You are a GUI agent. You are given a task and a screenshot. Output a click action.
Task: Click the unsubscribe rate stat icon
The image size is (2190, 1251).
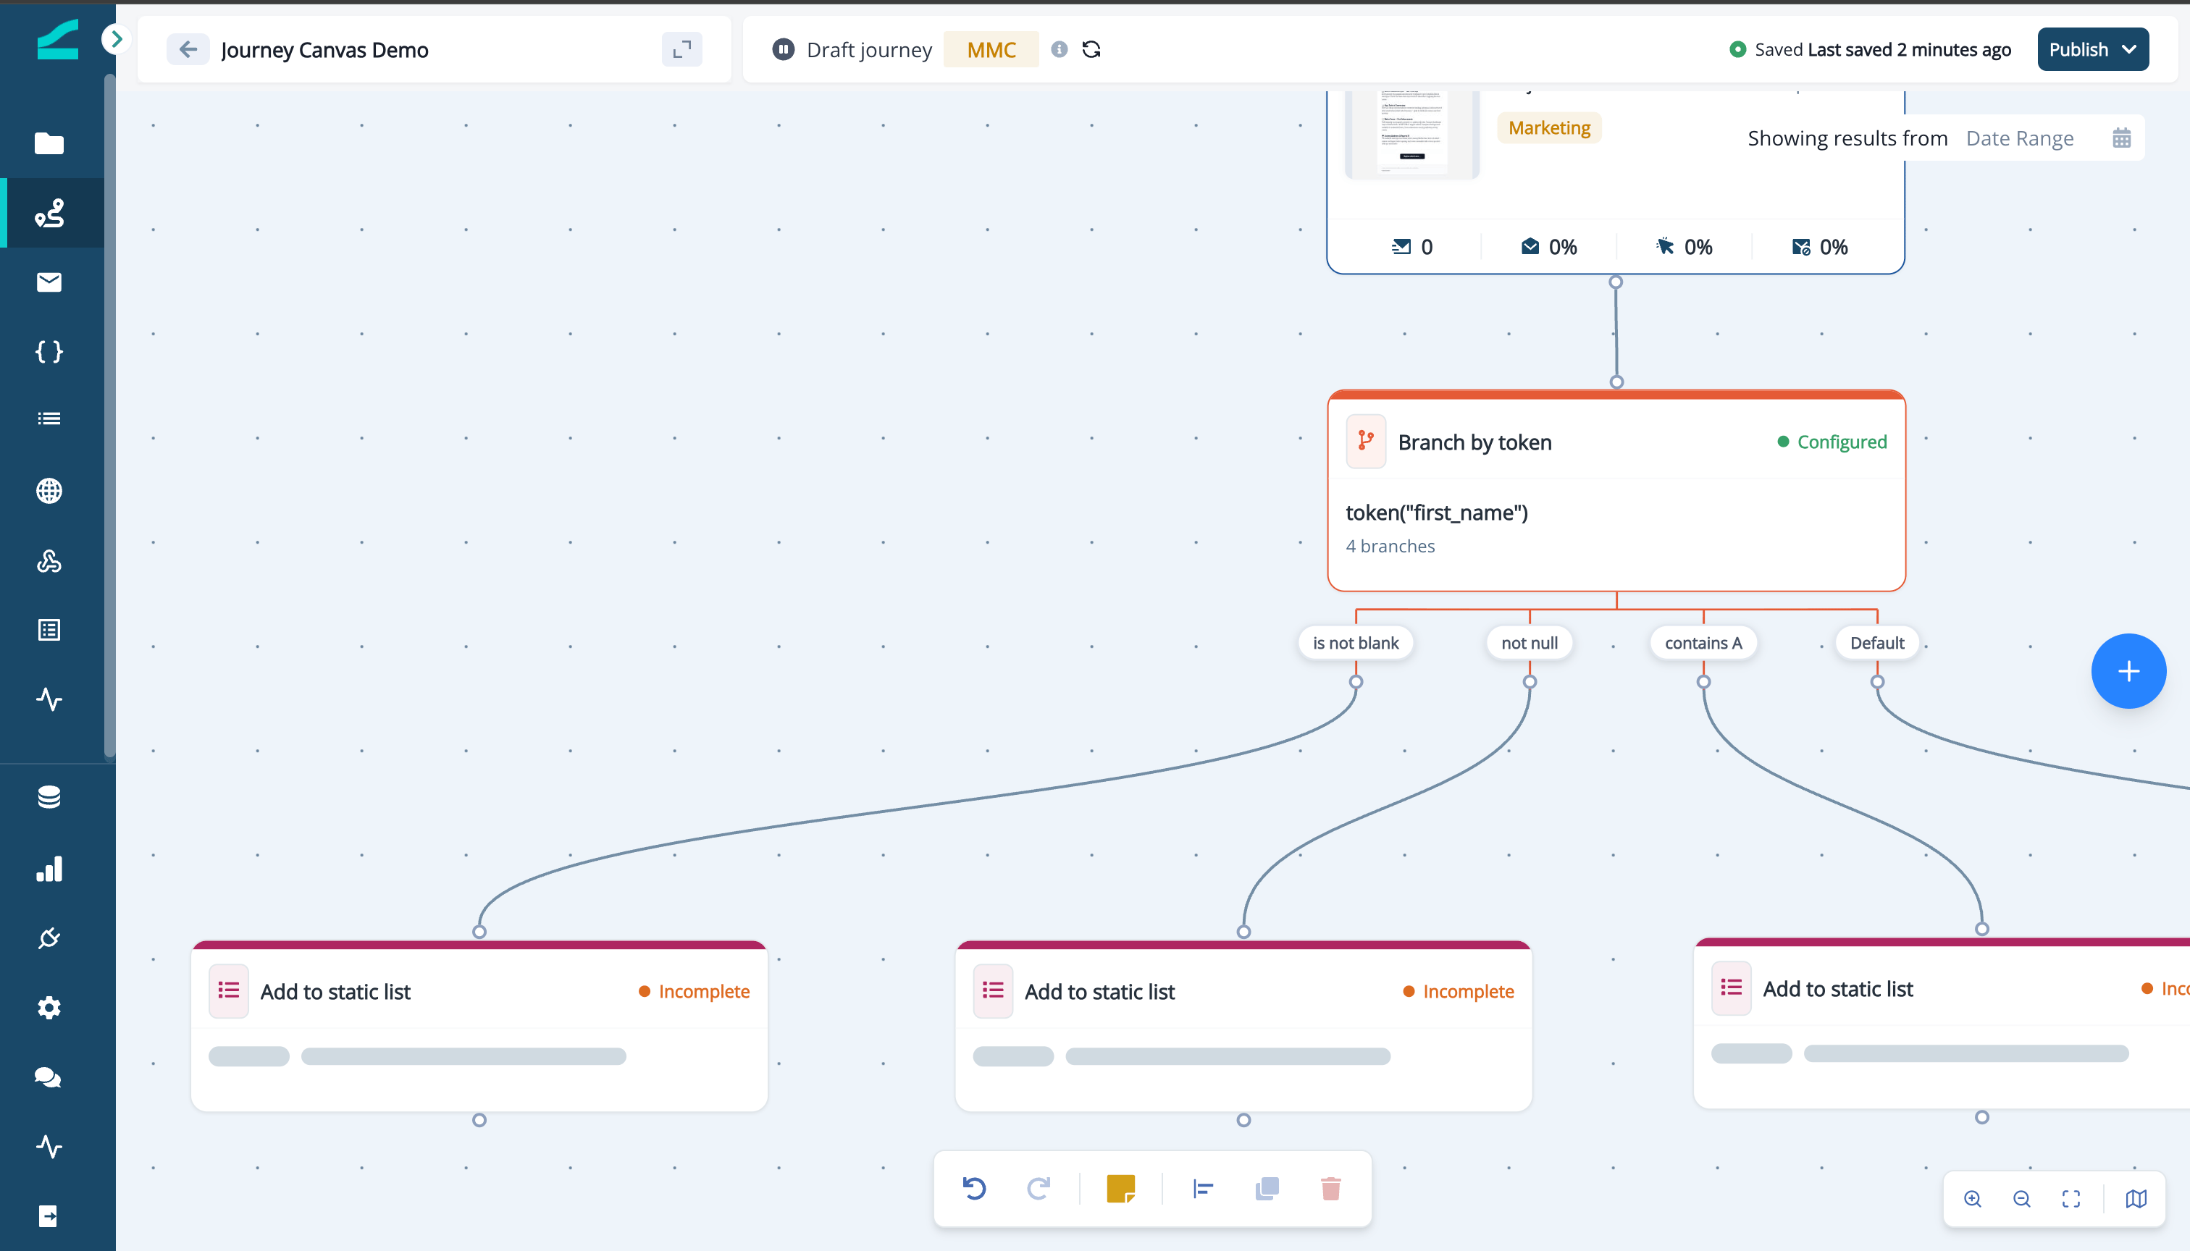pos(1800,248)
